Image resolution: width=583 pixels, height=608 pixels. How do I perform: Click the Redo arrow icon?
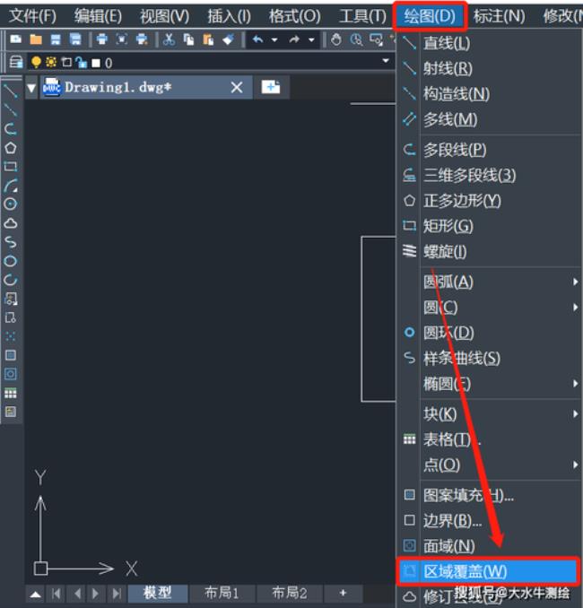[294, 39]
